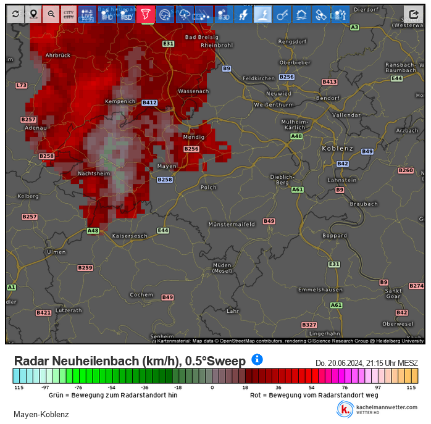431x424 pixels.
Task: Toggle the CITY labels strikethrough button
Action: (x=69, y=14)
